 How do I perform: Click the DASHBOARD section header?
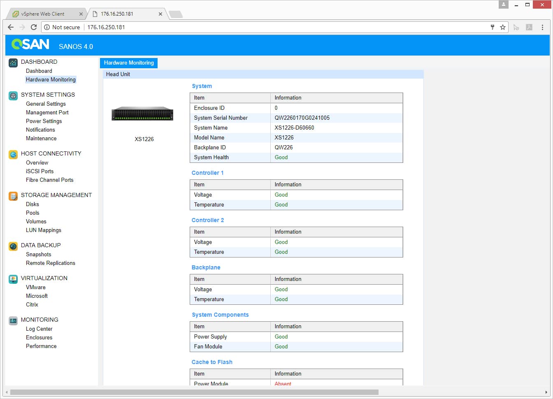(39, 62)
